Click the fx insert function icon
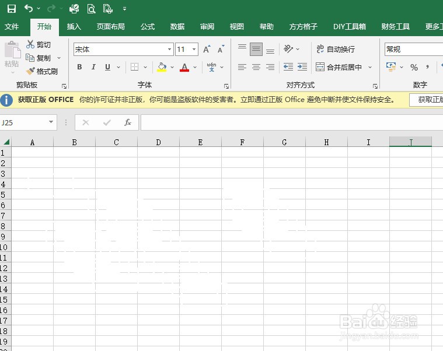The image size is (443, 351). (x=128, y=122)
